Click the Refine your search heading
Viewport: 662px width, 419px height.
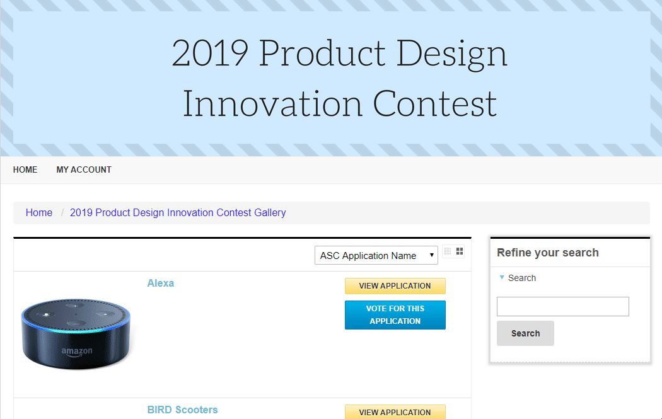548,253
